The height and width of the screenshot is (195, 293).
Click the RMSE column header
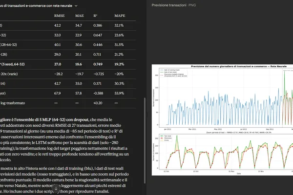tap(60, 16)
